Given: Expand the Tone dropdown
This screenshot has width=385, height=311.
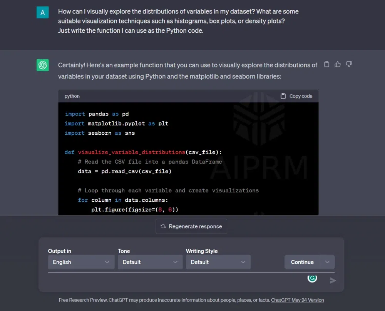Looking at the screenshot, I should point(150,262).
